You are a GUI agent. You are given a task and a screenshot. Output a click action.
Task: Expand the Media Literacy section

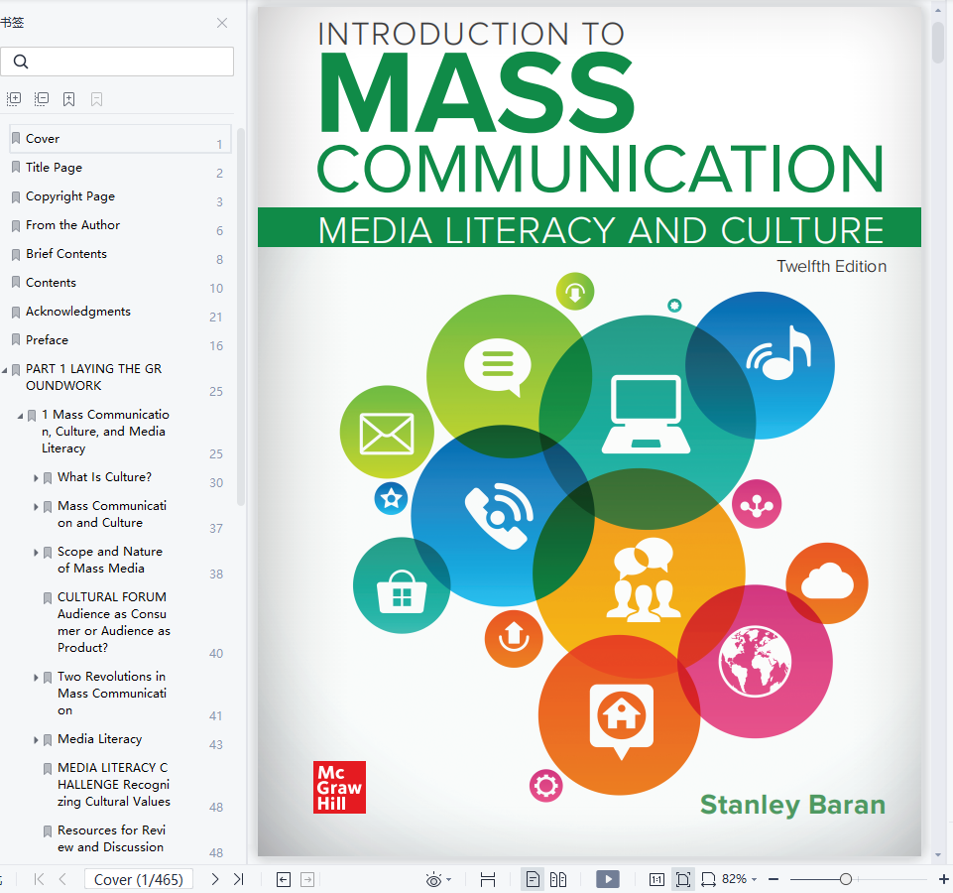point(36,740)
